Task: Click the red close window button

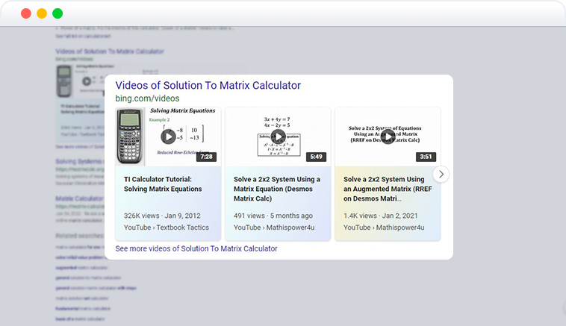Action: tap(26, 13)
